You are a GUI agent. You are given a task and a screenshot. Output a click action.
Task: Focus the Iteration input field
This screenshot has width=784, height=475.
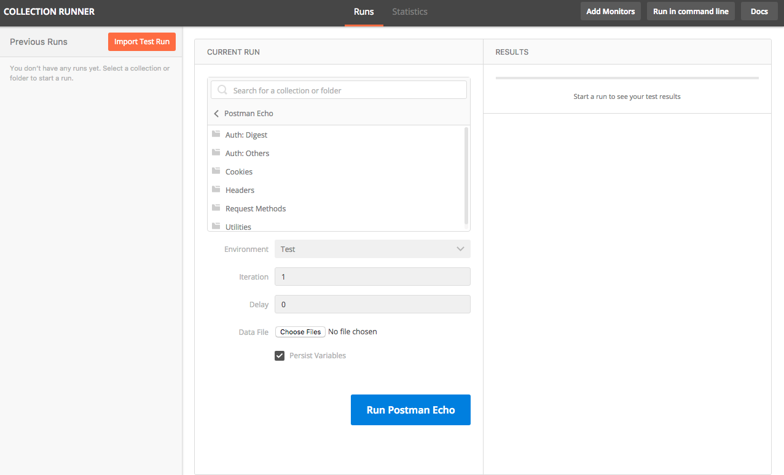point(372,277)
